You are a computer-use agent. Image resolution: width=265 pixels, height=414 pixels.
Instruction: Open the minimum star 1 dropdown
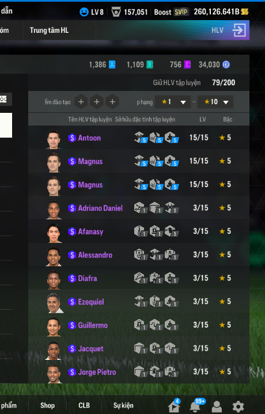tap(172, 102)
